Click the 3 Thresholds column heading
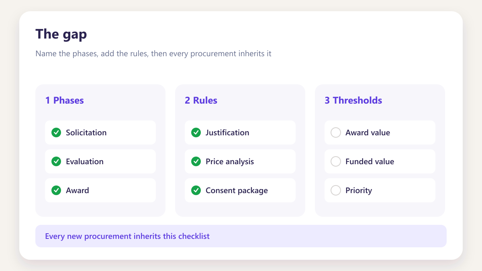 tap(353, 100)
